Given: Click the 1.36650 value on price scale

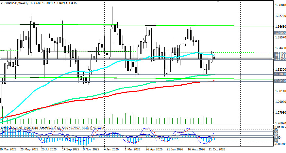Looking at the screenshot, I should [x=280, y=26].
